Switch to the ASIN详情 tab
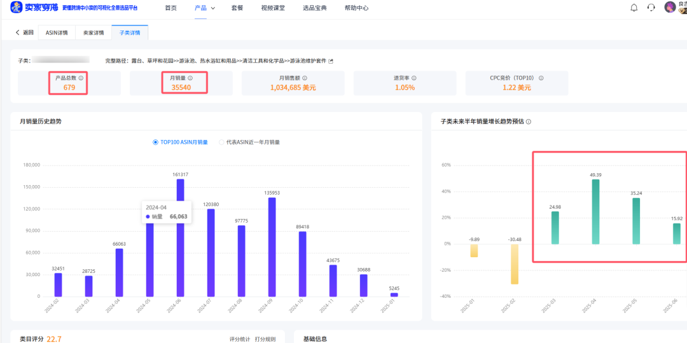Screen dimensions: 687x343 click(x=57, y=32)
